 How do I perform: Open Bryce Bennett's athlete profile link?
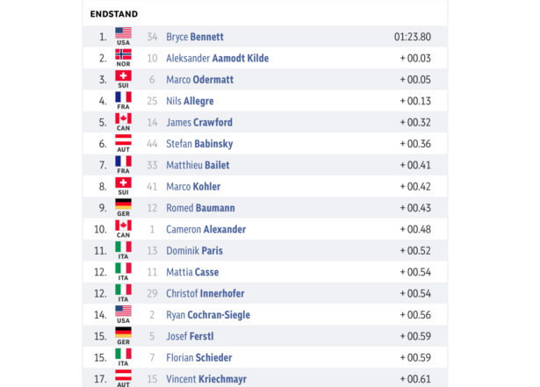[195, 37]
